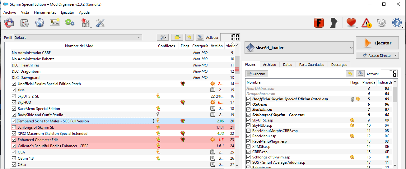
Task: Open the Vista menu
Action: pos(25,12)
